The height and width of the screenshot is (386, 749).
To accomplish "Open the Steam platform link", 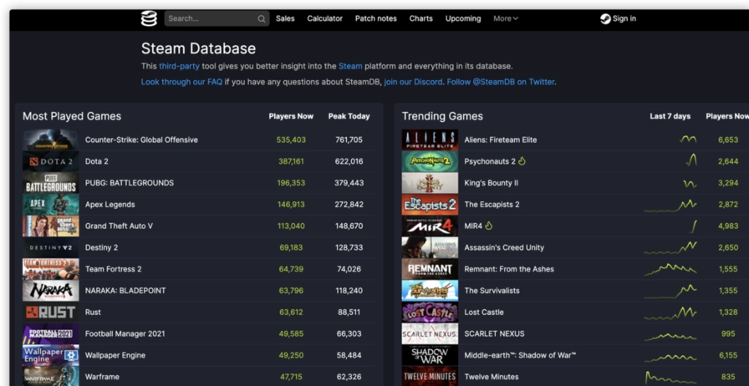I will [350, 66].
